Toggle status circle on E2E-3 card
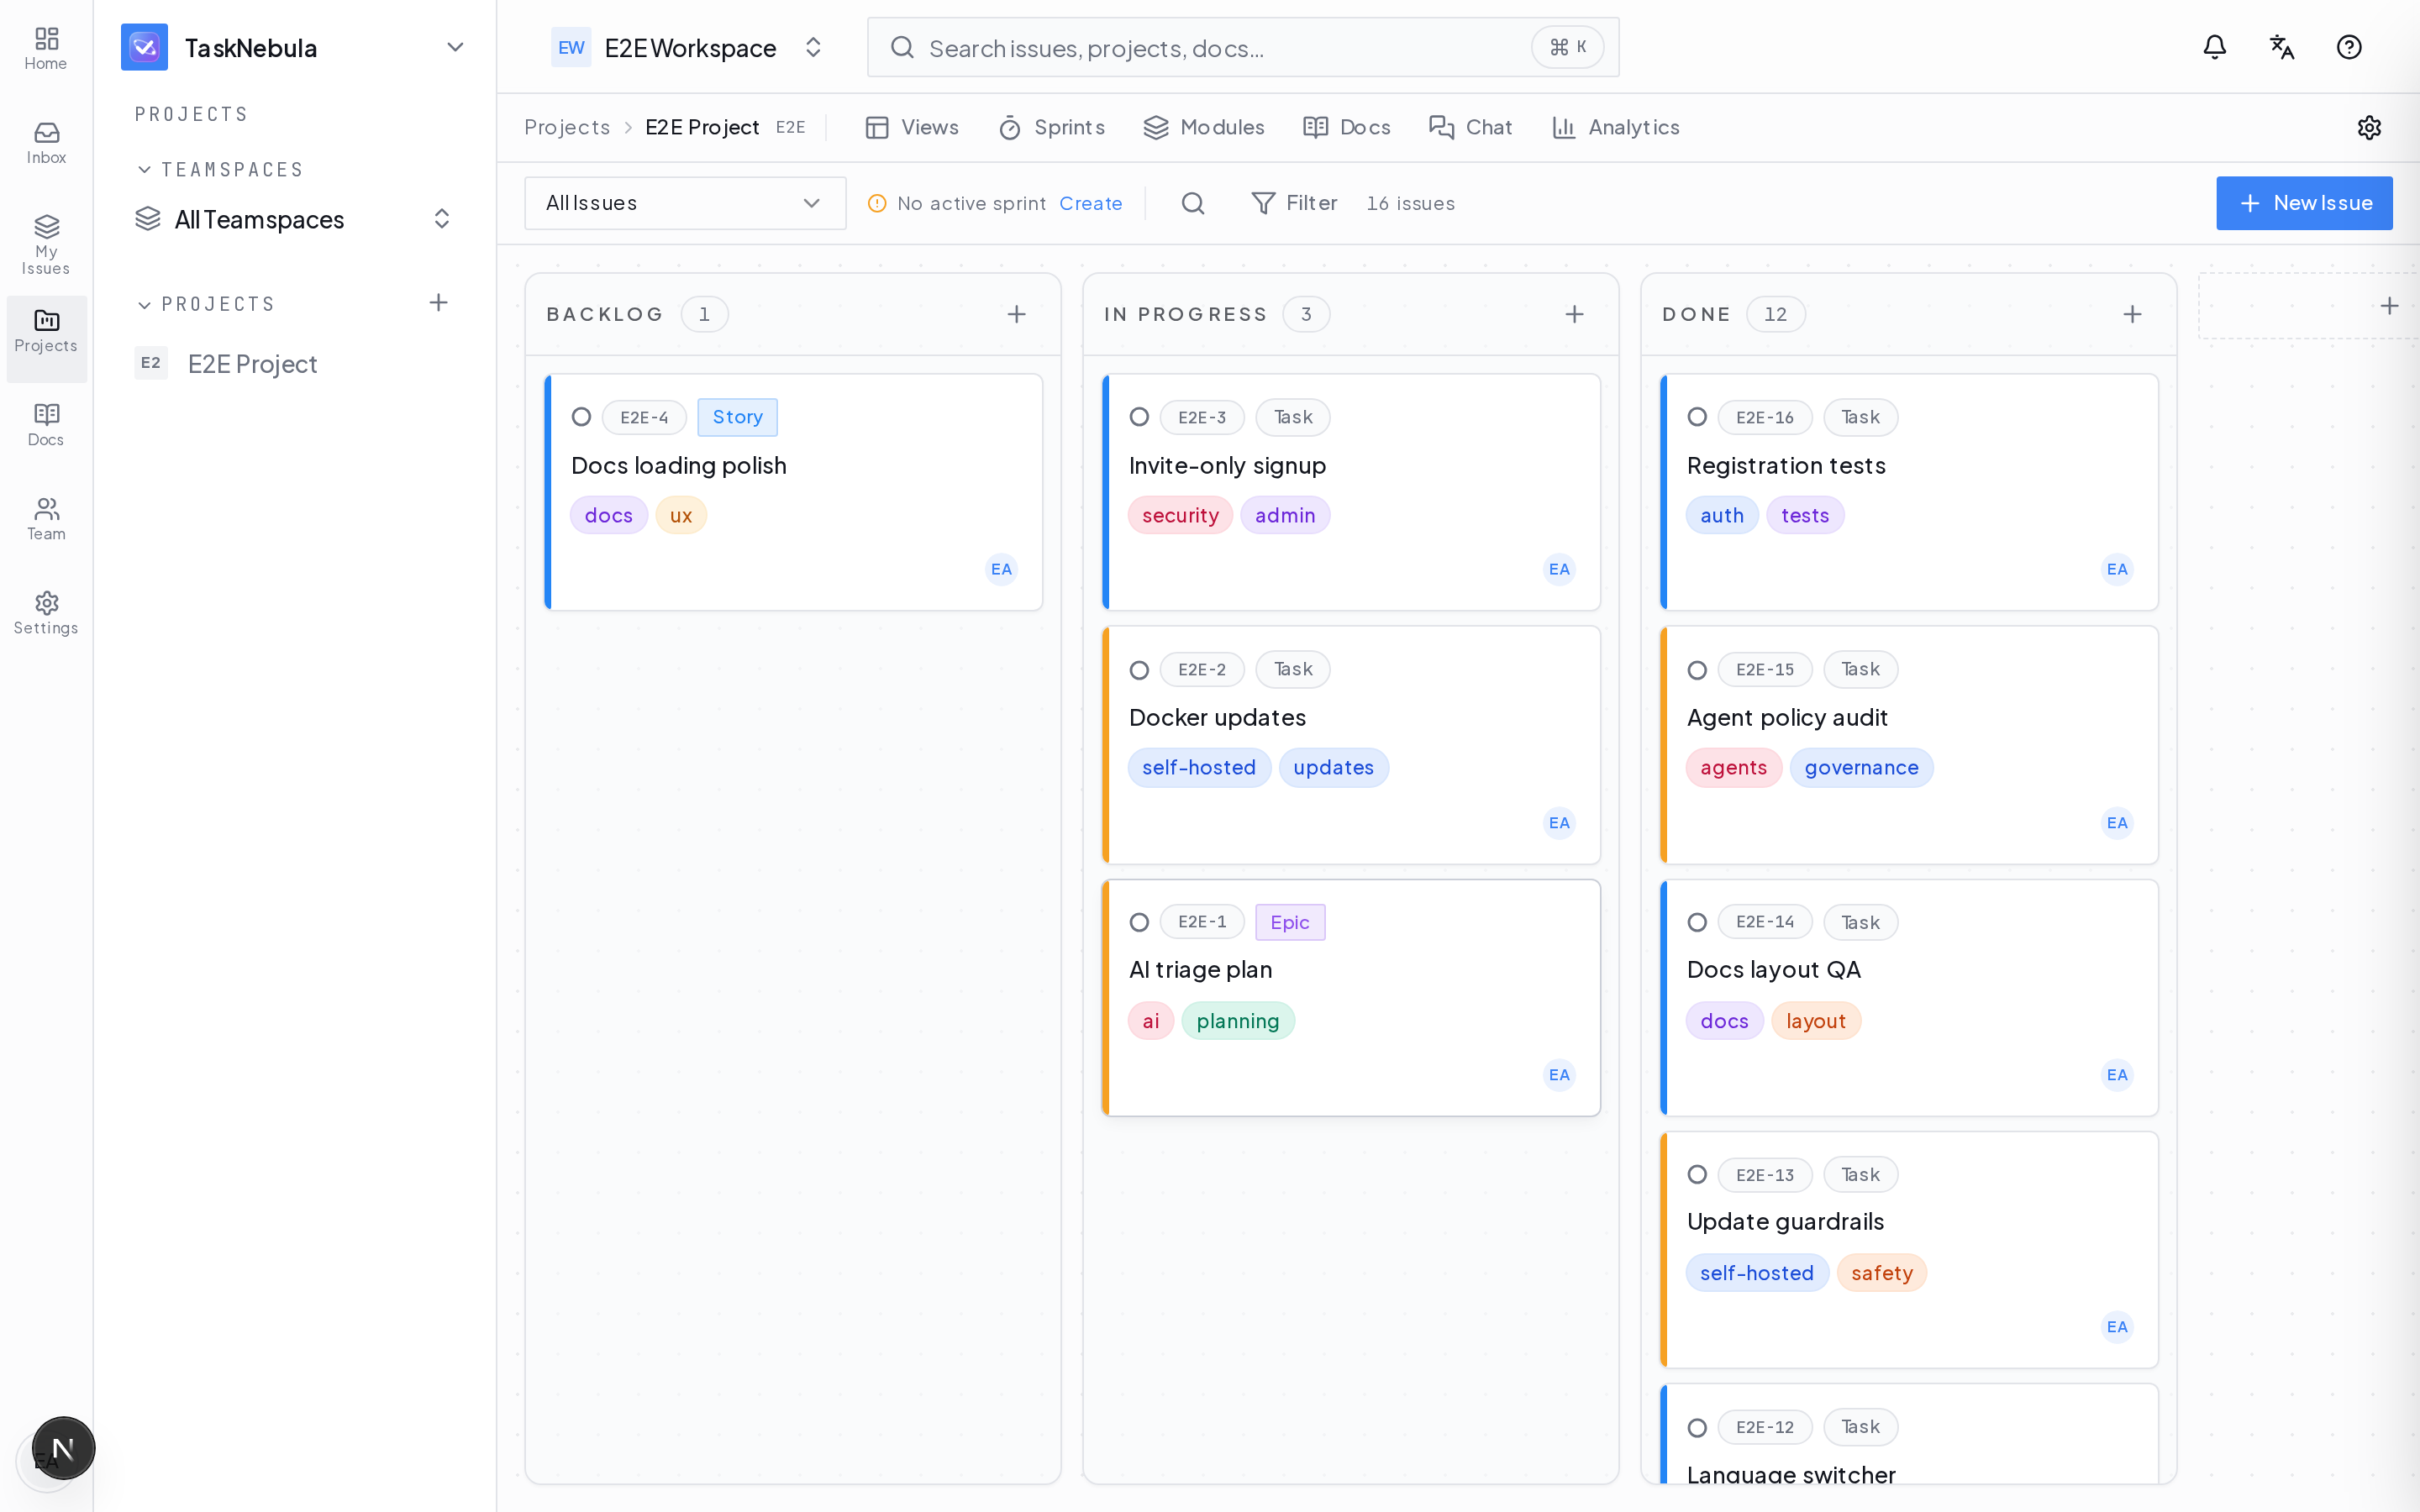The width and height of the screenshot is (2420, 1512). point(1139,417)
